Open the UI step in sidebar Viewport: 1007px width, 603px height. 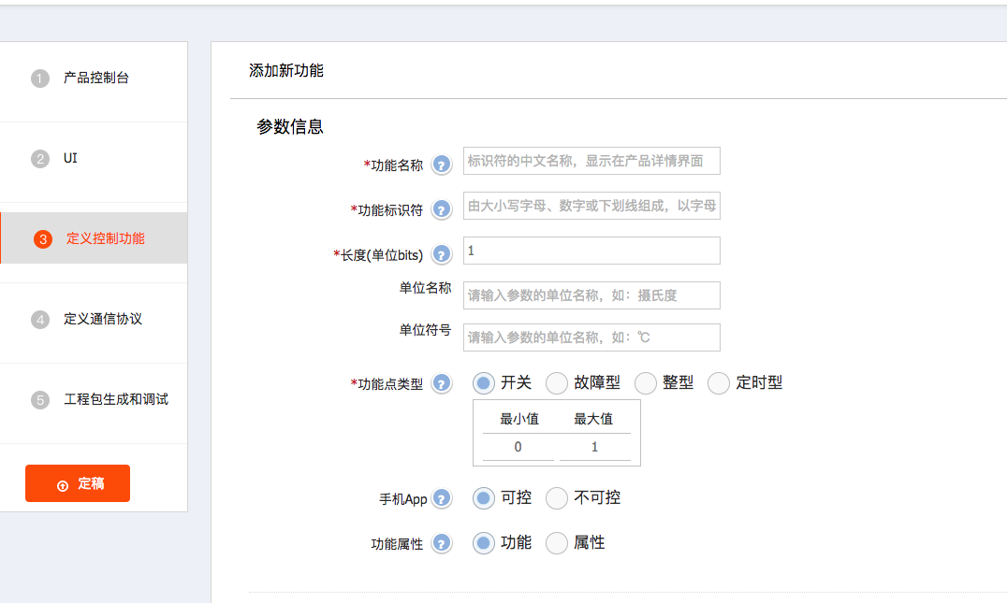click(70, 158)
